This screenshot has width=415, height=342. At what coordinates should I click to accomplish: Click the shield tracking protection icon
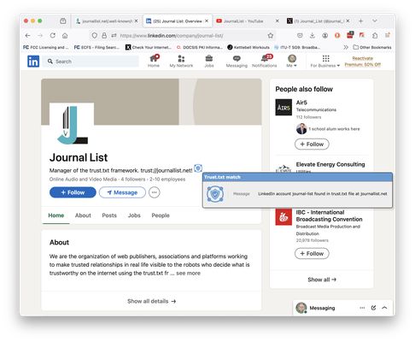(94, 36)
